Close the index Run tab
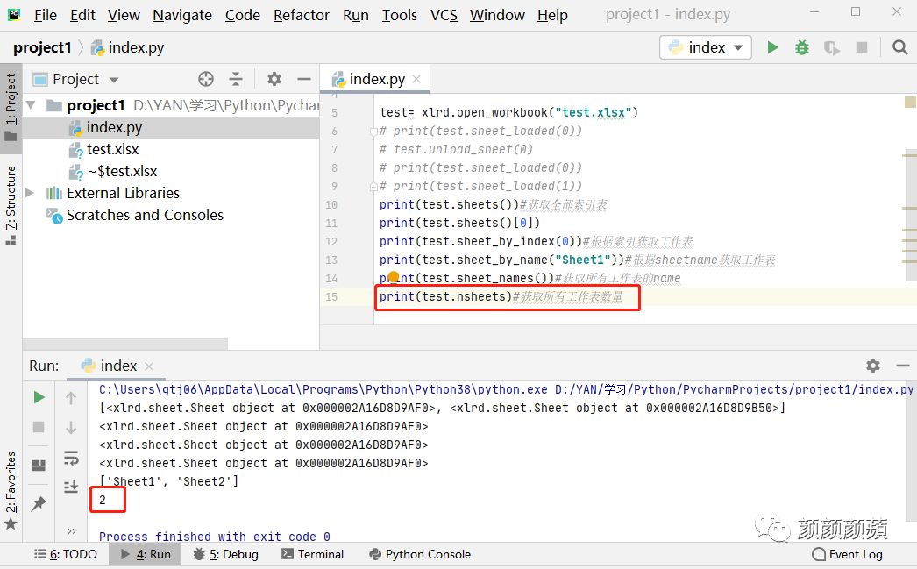Image resolution: width=917 pixels, height=569 pixels. click(149, 366)
